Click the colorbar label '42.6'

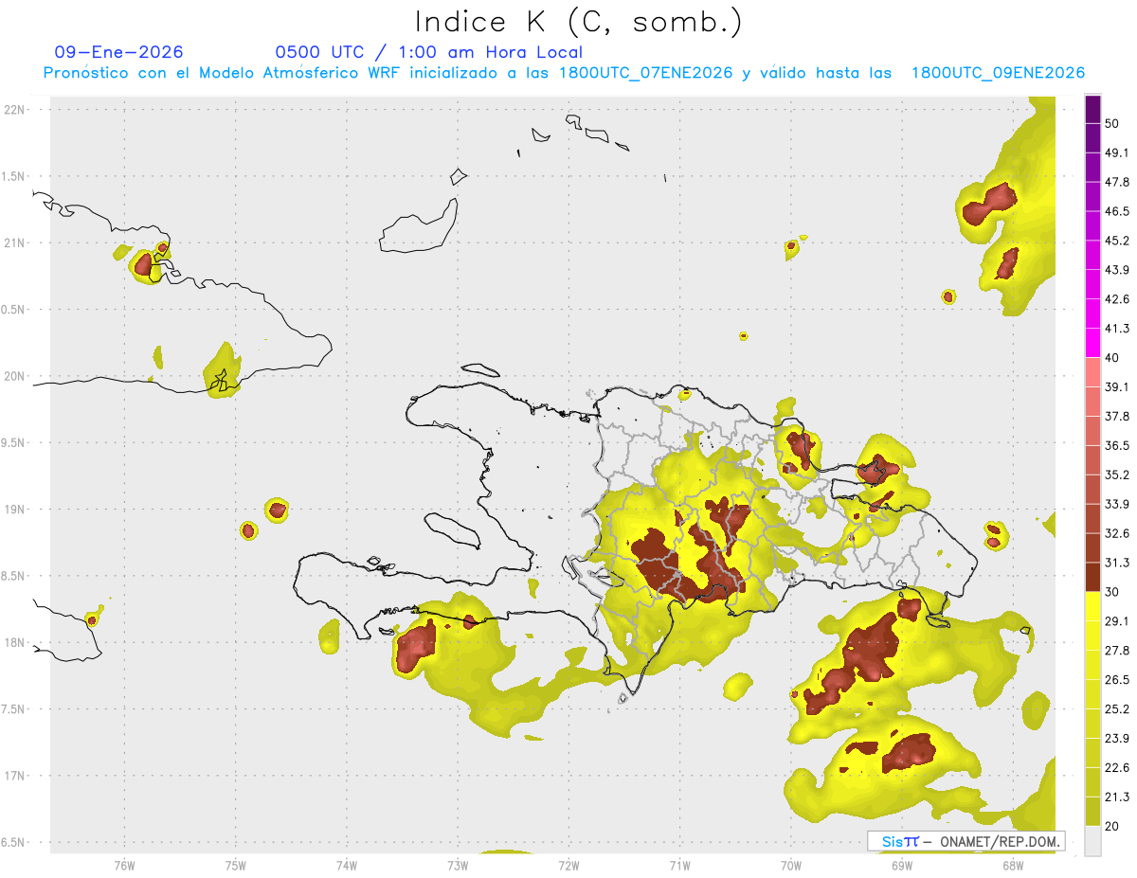coord(1117,299)
